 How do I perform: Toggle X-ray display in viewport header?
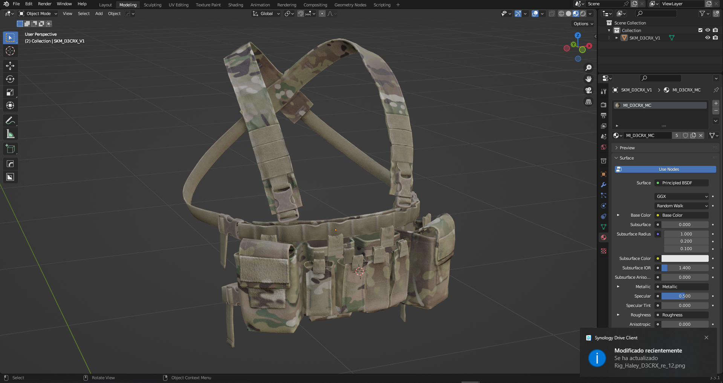[552, 14]
